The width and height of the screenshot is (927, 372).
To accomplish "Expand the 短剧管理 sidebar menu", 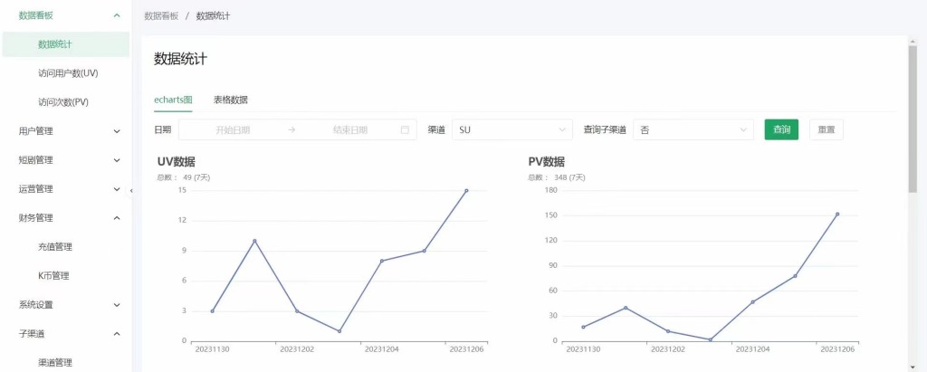I will click(65, 160).
